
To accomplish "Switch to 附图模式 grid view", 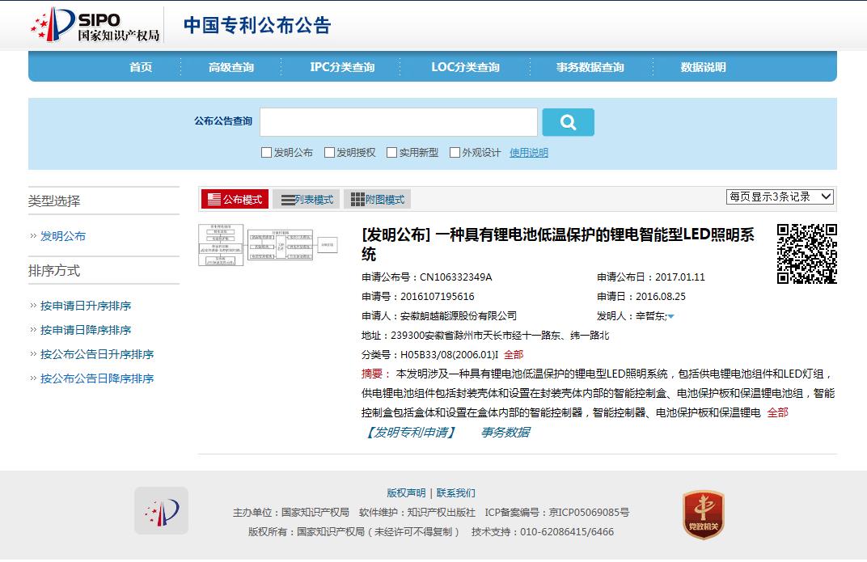I will click(377, 200).
